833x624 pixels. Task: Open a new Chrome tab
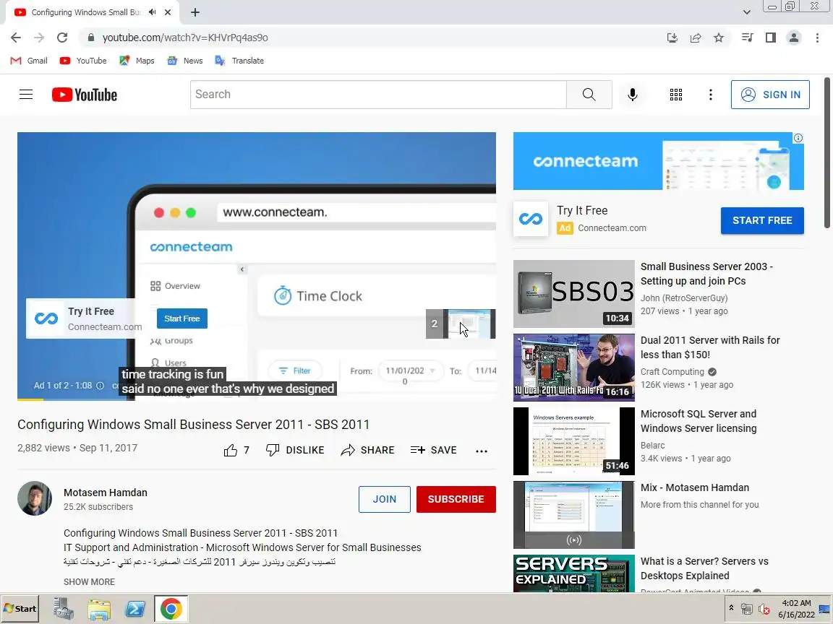(195, 12)
